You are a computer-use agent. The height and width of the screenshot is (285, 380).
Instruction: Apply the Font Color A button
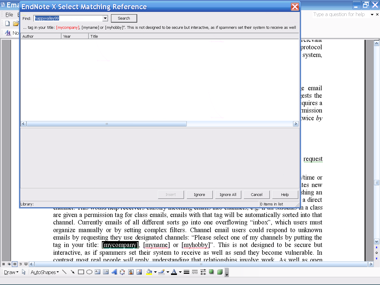[174, 272]
